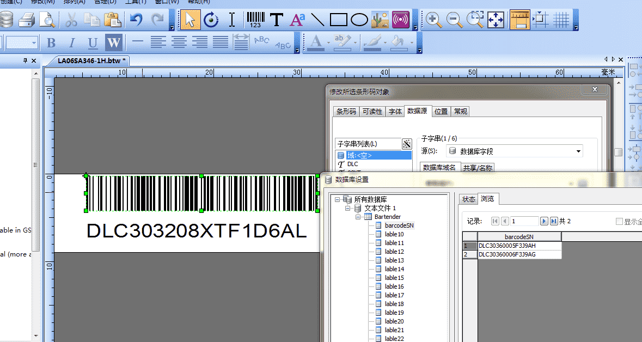The image size is (642, 342).
Task: Open the fill color bucket dropdown arrow
Action: (x=412, y=42)
